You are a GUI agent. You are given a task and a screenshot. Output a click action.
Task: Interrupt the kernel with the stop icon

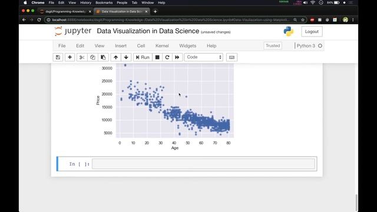click(x=157, y=57)
